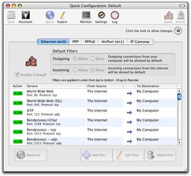Click the Service column header
The image size is (191, 176).
click(x=56, y=86)
